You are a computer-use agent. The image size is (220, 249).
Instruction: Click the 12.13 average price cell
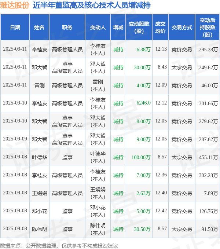161,49
